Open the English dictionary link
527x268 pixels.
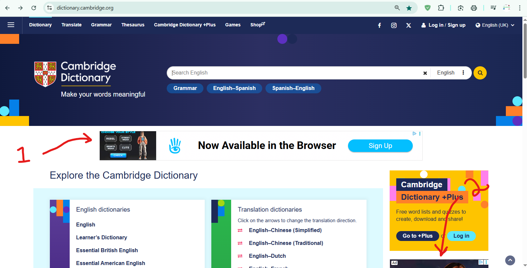[x=86, y=225]
